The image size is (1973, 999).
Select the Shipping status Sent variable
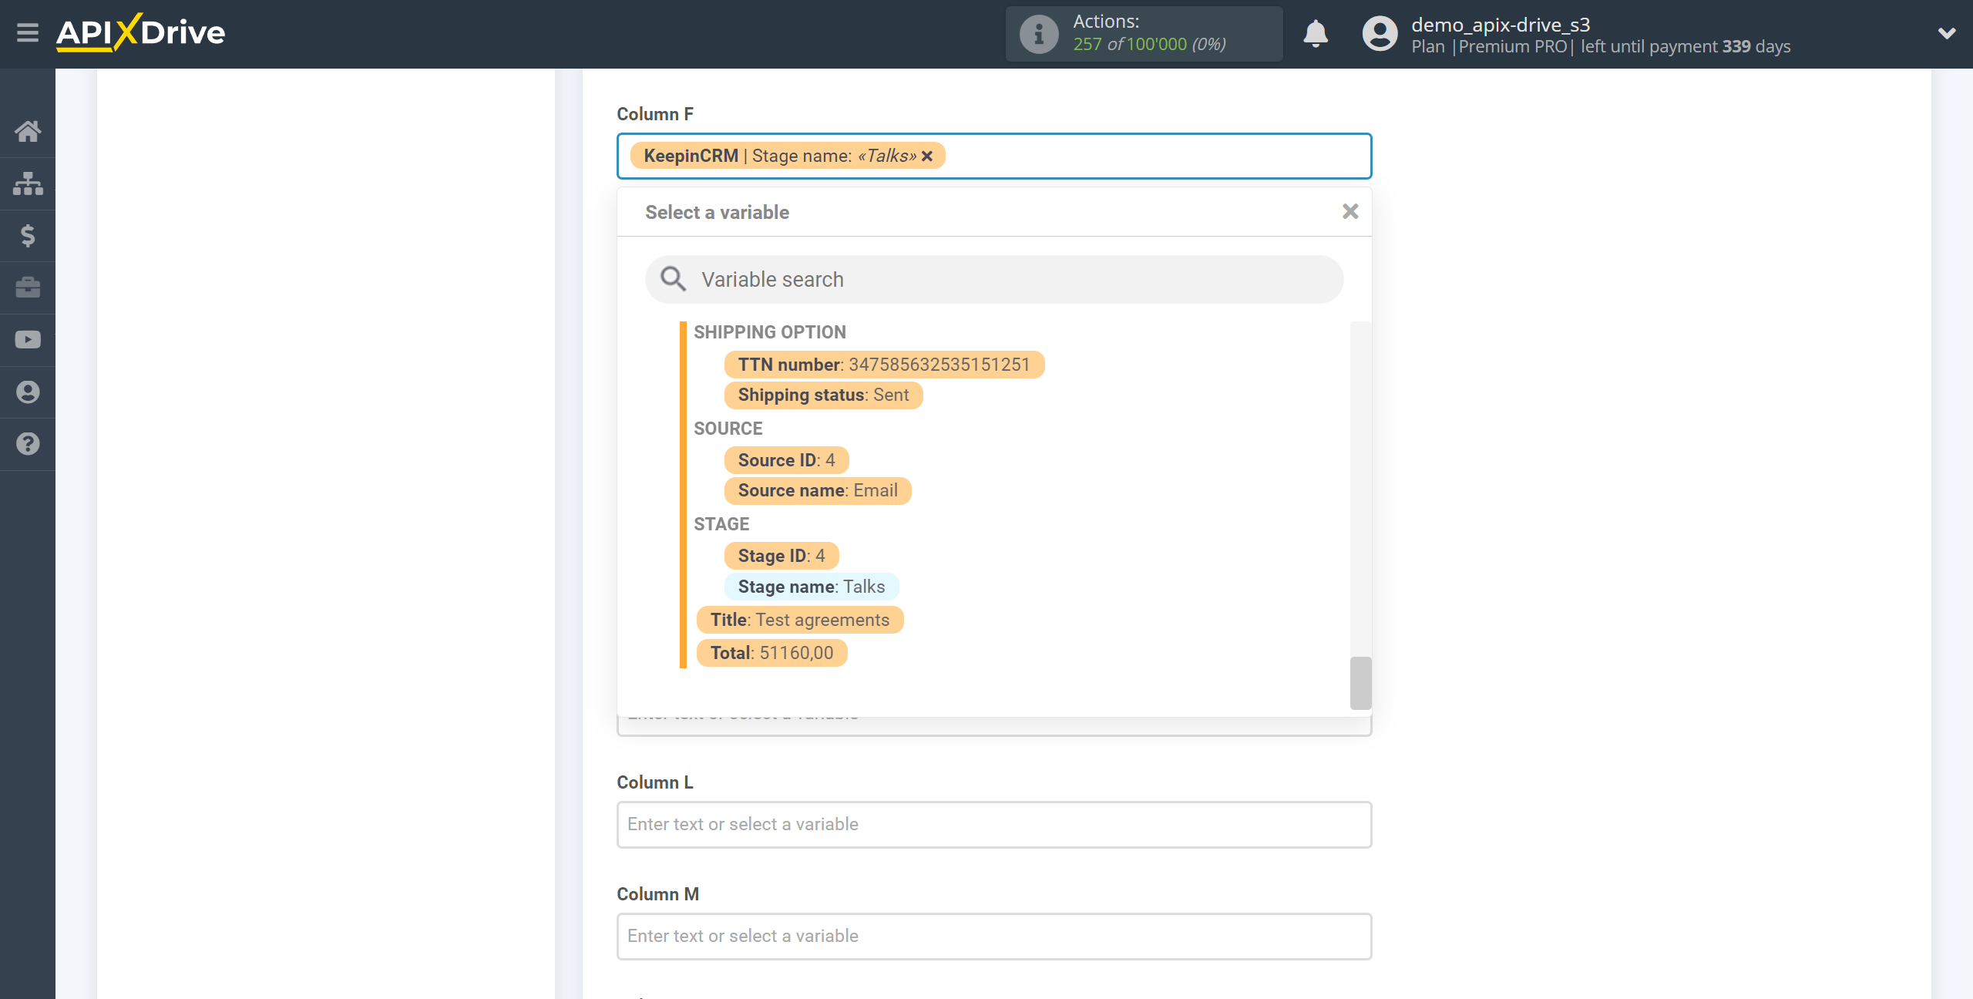823,395
